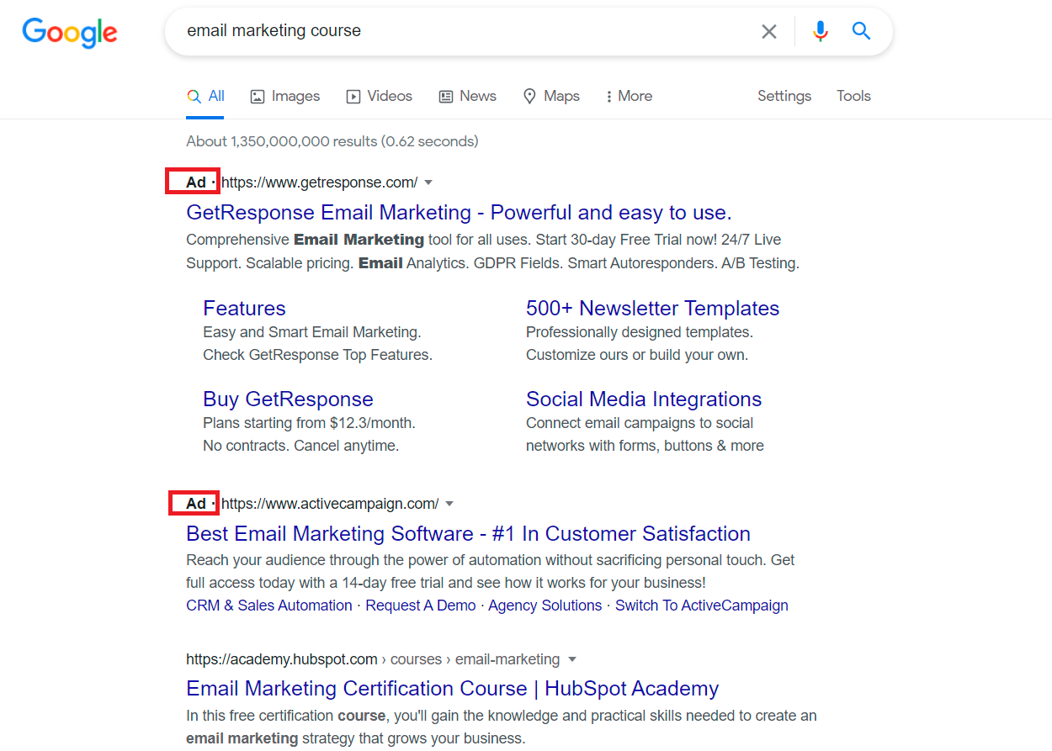
Task: Open the GetResponse Email Marketing ad headline
Action: click(x=459, y=212)
